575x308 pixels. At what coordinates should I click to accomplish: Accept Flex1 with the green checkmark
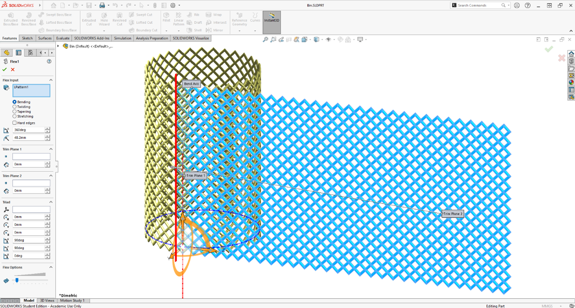5,69
